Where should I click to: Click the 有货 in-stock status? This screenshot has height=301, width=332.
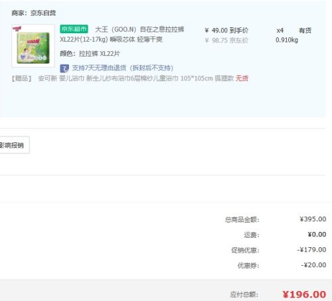tap(305, 31)
